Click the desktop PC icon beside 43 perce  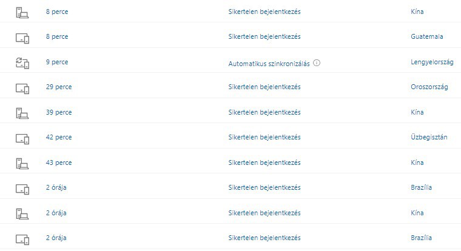pyautogui.click(x=22, y=163)
